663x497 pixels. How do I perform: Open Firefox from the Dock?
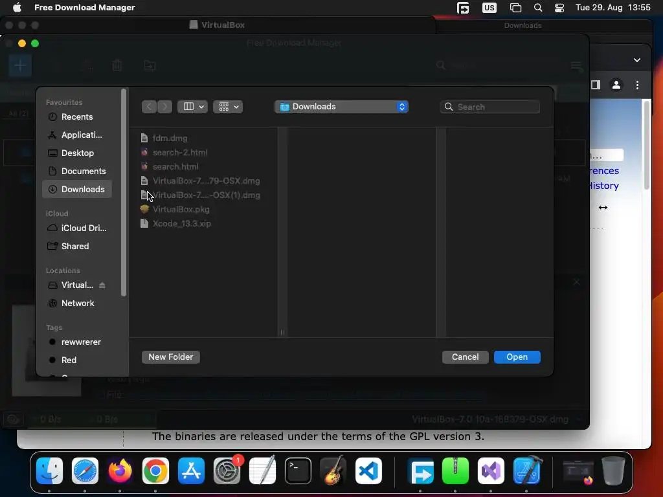tap(120, 471)
